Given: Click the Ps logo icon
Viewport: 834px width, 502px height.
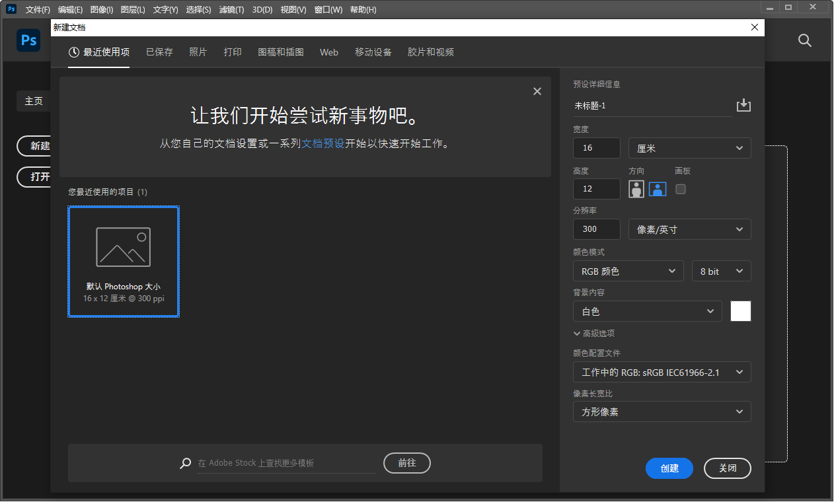Looking at the screenshot, I should point(28,40).
